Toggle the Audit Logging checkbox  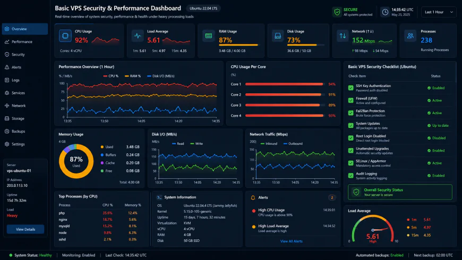tap(350, 176)
